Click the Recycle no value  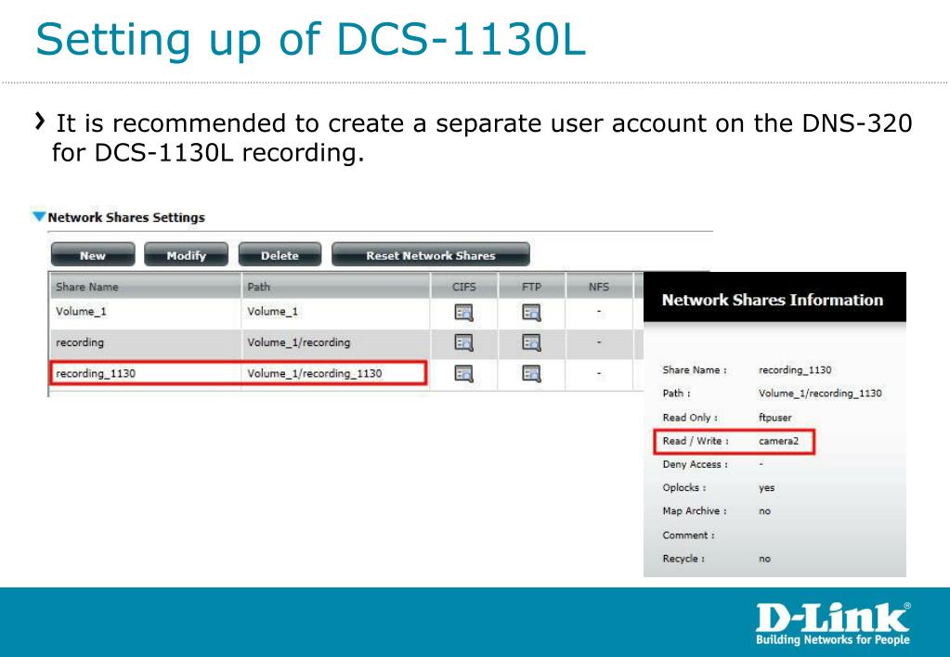click(x=764, y=559)
